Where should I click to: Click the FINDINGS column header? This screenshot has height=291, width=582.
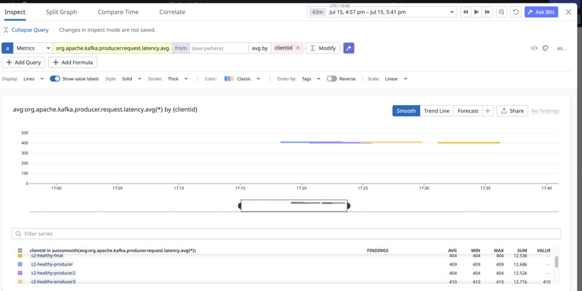tap(377, 251)
